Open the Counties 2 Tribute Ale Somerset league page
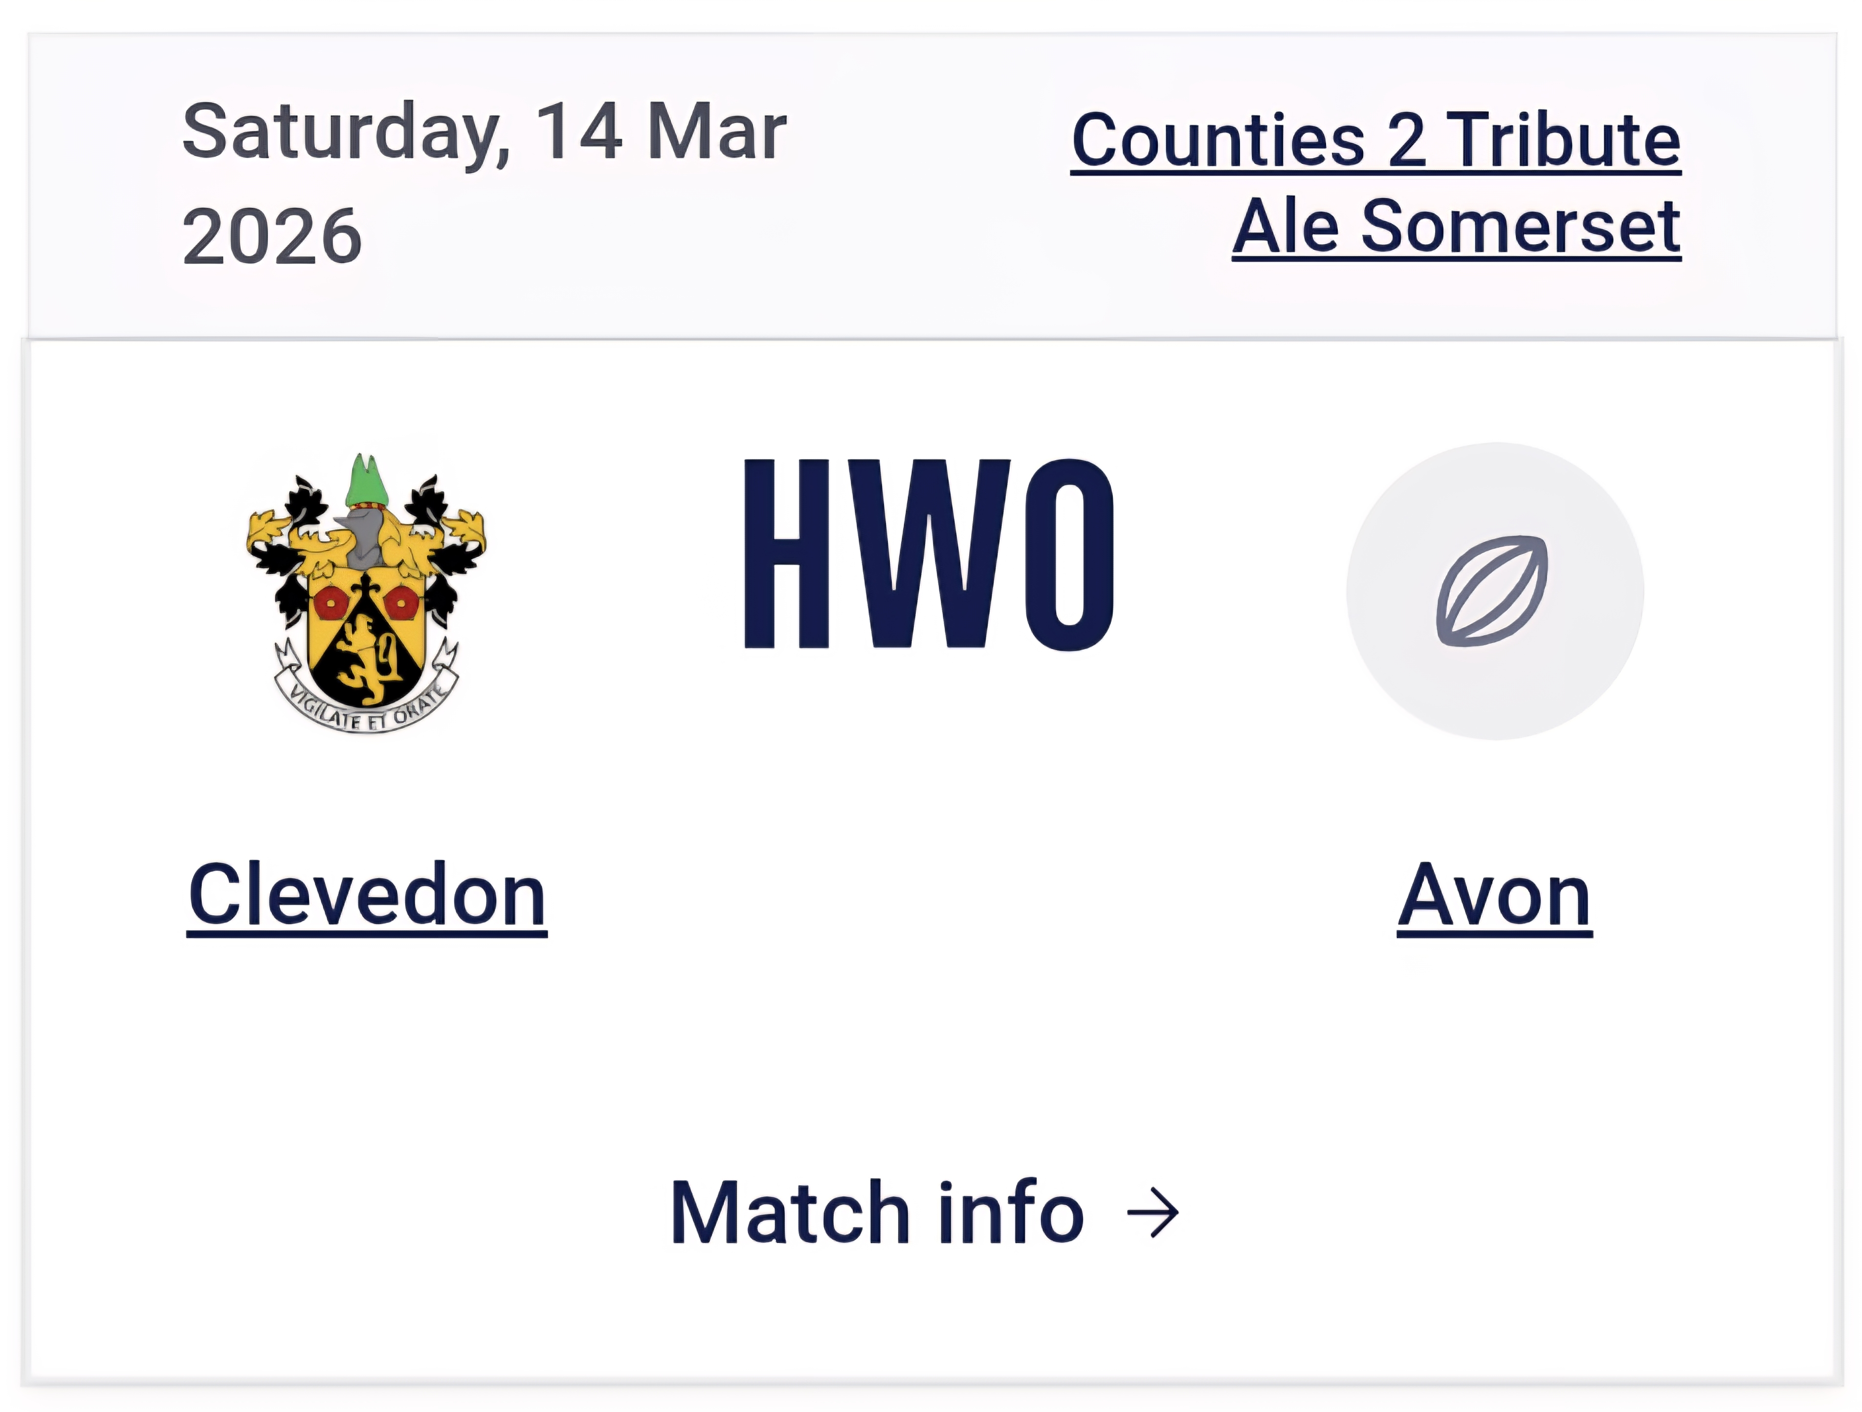This screenshot has width=1862, height=1412. 1372,181
